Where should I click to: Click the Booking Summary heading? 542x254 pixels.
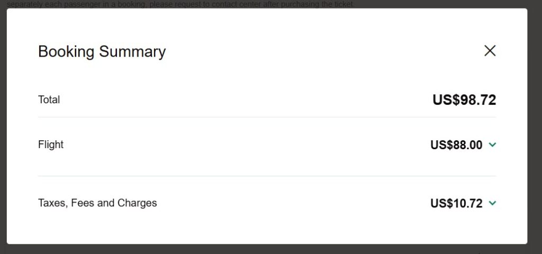point(102,51)
